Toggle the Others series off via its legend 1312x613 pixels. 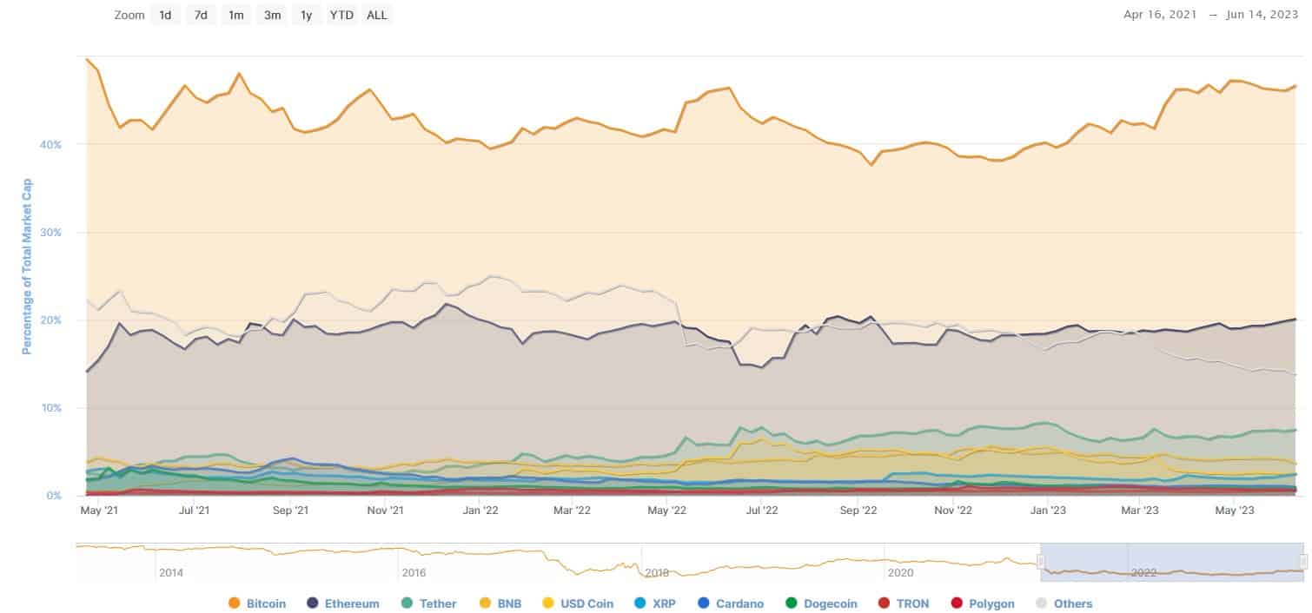pos(1039,603)
